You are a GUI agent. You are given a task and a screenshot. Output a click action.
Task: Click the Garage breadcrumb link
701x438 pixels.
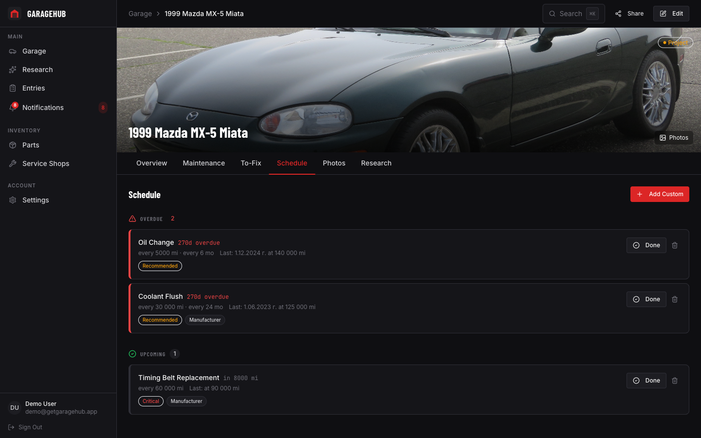(140, 14)
